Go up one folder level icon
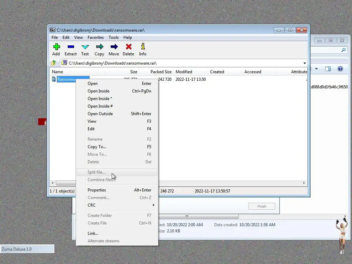The height and width of the screenshot is (264, 352). (x=54, y=63)
